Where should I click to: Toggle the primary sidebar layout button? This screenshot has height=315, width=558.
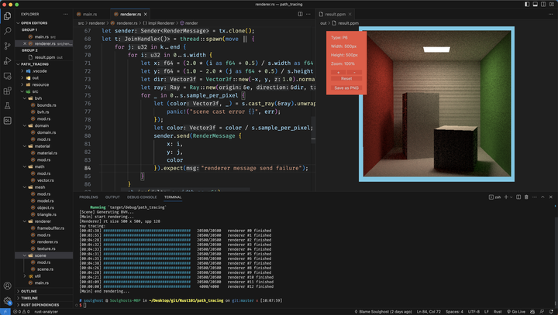point(526,4)
